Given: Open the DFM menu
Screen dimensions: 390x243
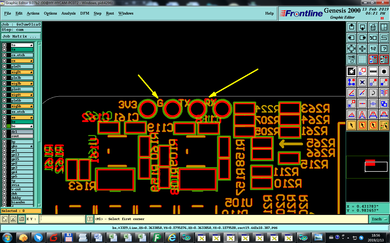Looking at the screenshot, I should pos(85,13).
